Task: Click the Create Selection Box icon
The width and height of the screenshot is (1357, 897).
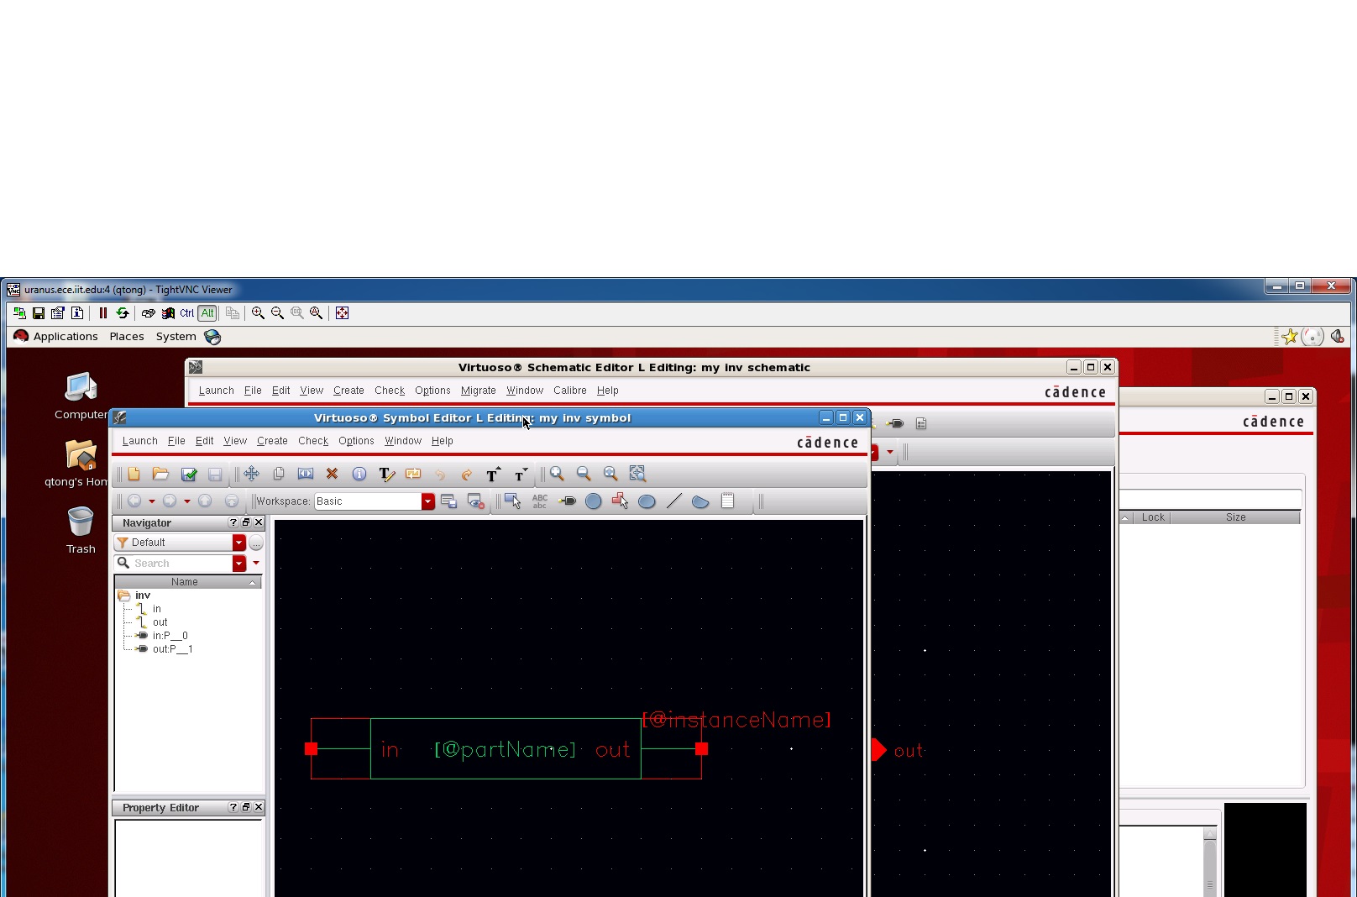Action: tap(513, 501)
